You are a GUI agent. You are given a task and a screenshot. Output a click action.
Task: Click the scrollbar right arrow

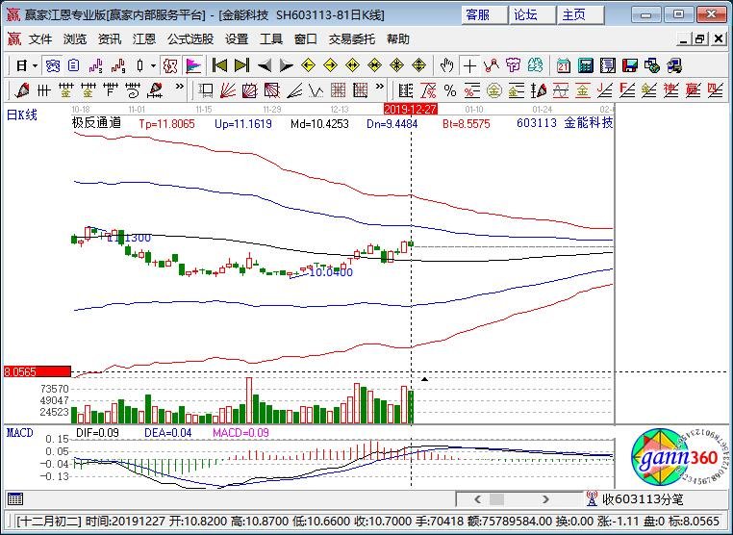click(x=545, y=499)
